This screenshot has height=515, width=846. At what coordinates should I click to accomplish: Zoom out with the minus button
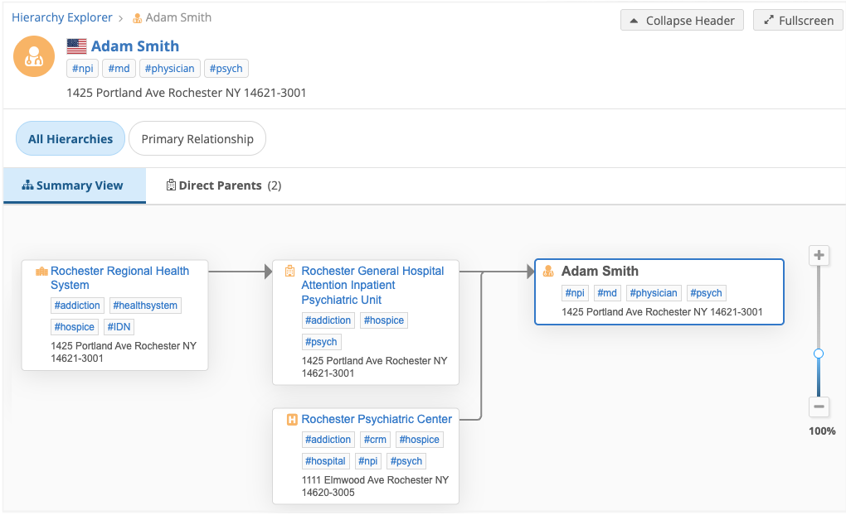click(x=819, y=407)
